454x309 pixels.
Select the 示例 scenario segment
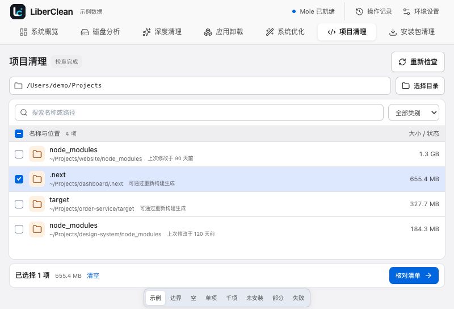pos(155,298)
